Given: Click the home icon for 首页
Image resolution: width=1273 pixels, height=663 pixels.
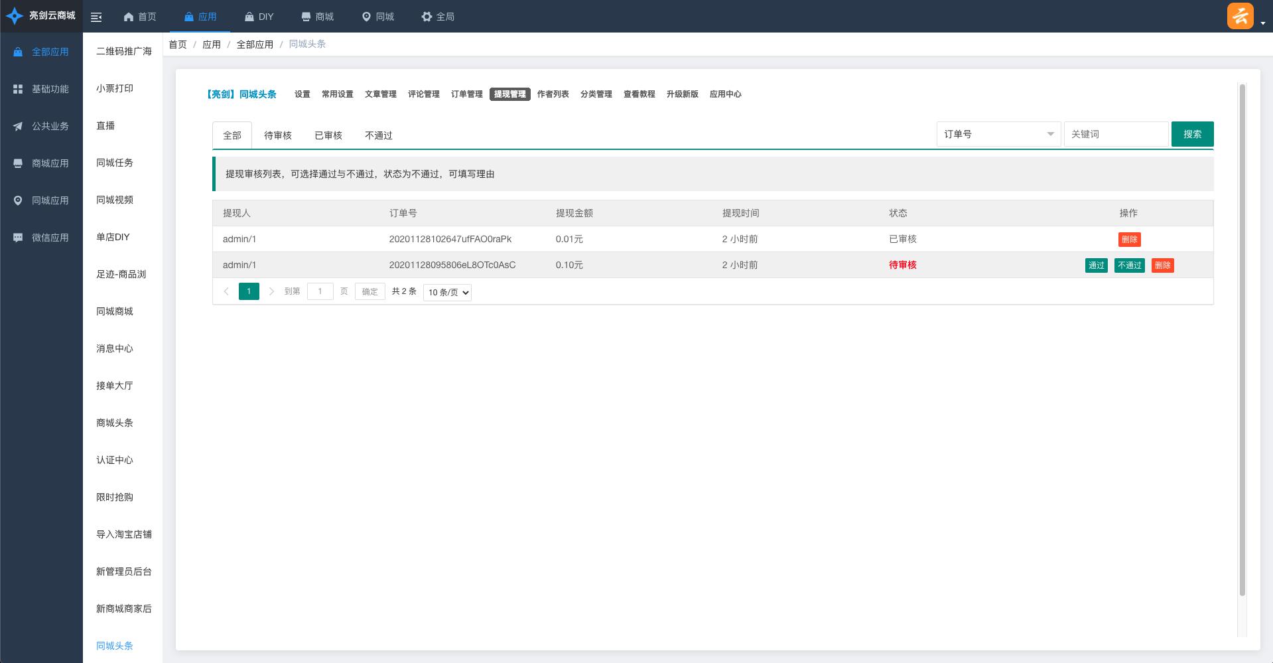Looking at the screenshot, I should (129, 17).
